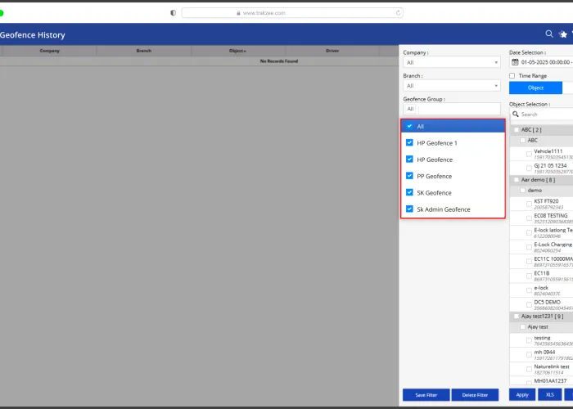The width and height of the screenshot is (573, 409).
Task: Sort by the Object column header
Action: (237, 51)
